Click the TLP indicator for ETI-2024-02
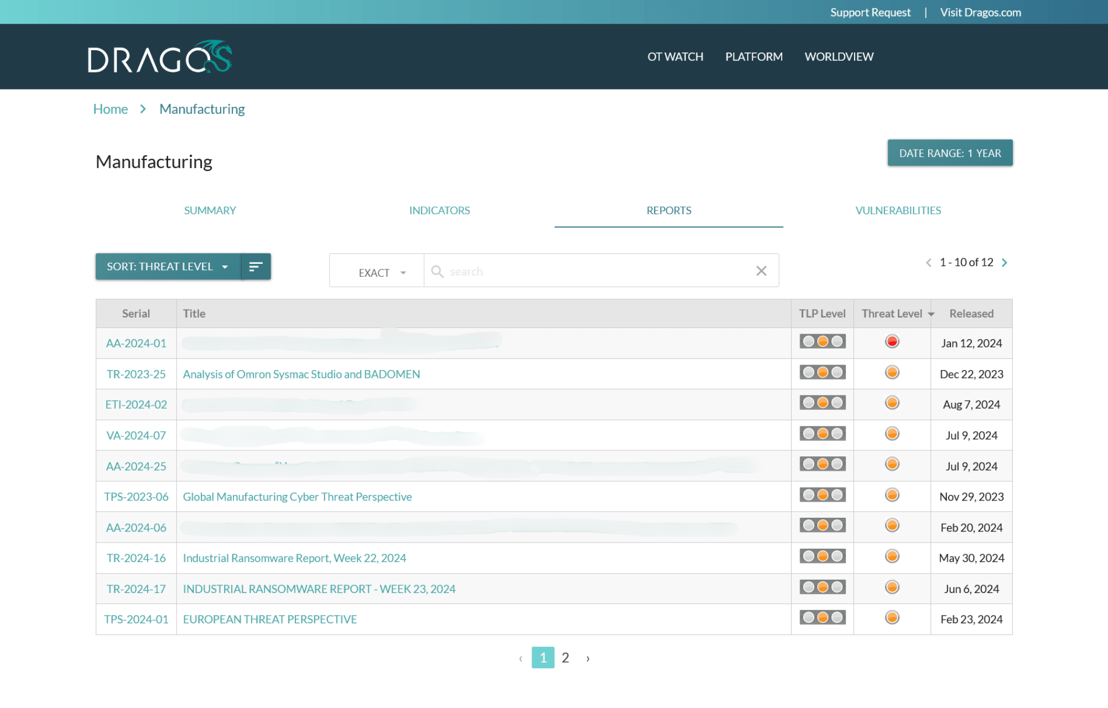The image size is (1108, 708). [823, 403]
